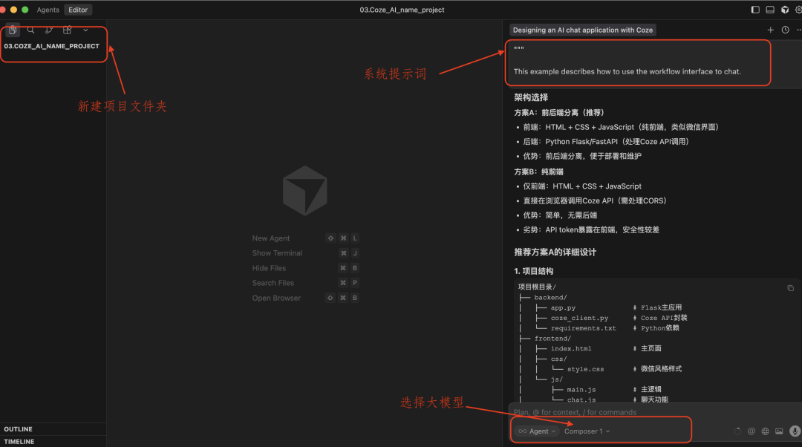Image resolution: width=802 pixels, height=447 pixels.
Task: Open the Composer 1 model dropdown
Action: [x=587, y=431]
